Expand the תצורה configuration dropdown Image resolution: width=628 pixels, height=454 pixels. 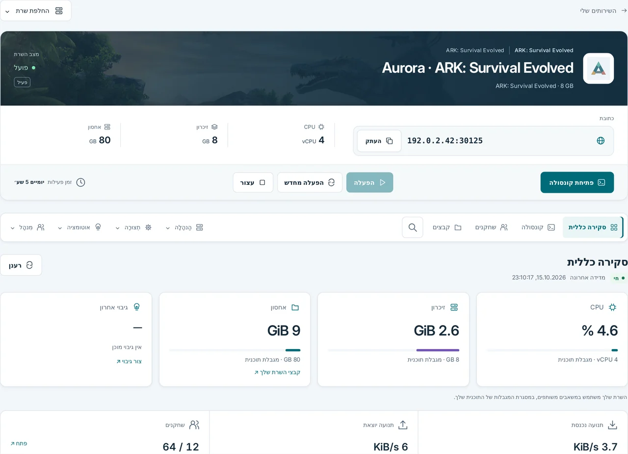(x=133, y=227)
